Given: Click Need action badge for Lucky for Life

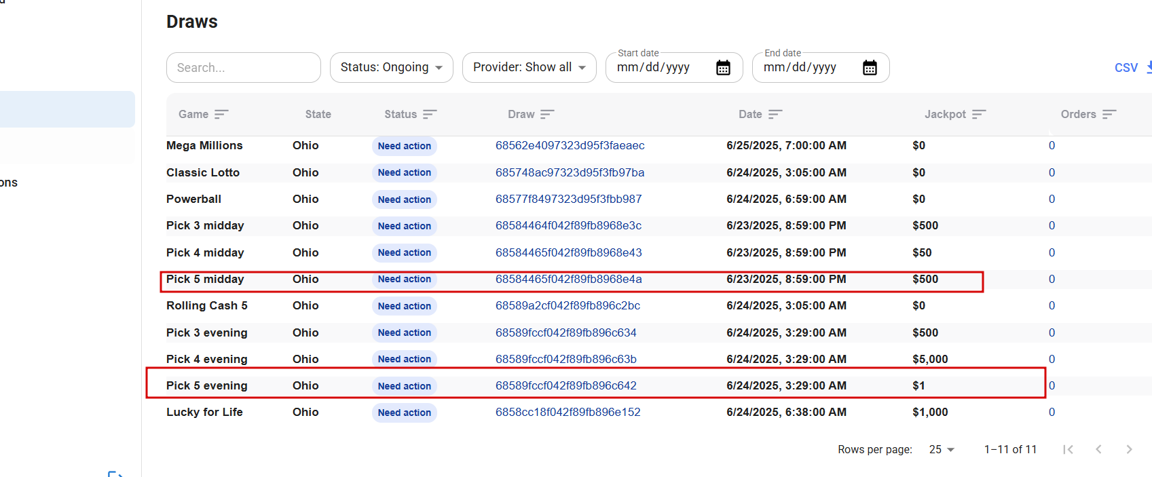Looking at the screenshot, I should coord(405,413).
